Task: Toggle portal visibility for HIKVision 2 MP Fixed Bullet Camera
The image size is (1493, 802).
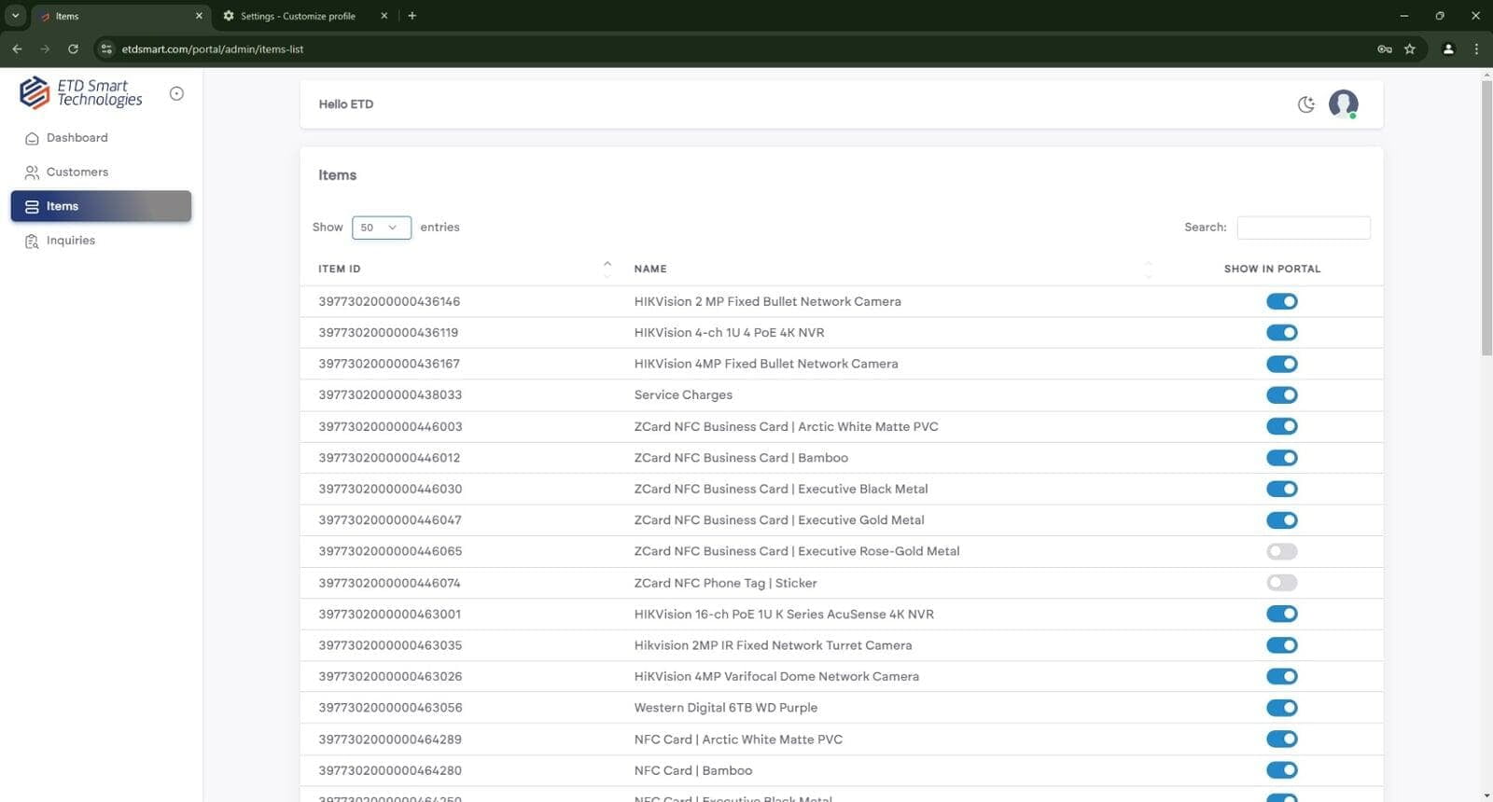Action: 1282,301
